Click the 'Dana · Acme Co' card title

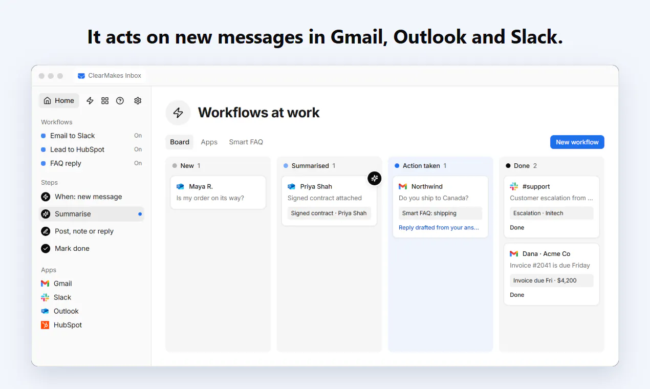(546, 254)
